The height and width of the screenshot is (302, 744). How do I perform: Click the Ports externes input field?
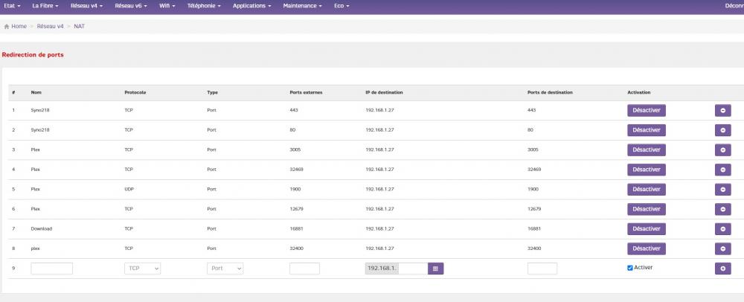pyautogui.click(x=304, y=269)
